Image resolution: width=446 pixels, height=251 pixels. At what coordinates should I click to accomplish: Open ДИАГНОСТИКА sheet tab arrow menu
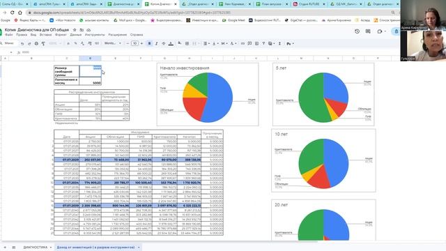coord(51,248)
